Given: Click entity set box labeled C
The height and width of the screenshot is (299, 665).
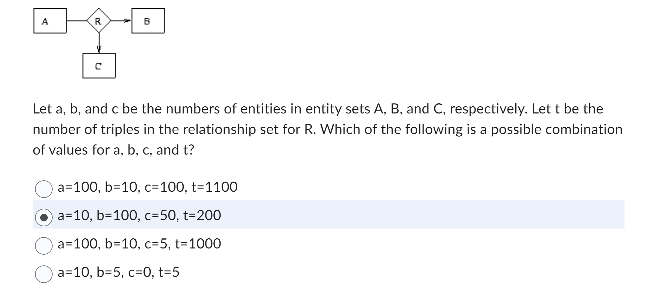Looking at the screenshot, I should (x=99, y=66).
